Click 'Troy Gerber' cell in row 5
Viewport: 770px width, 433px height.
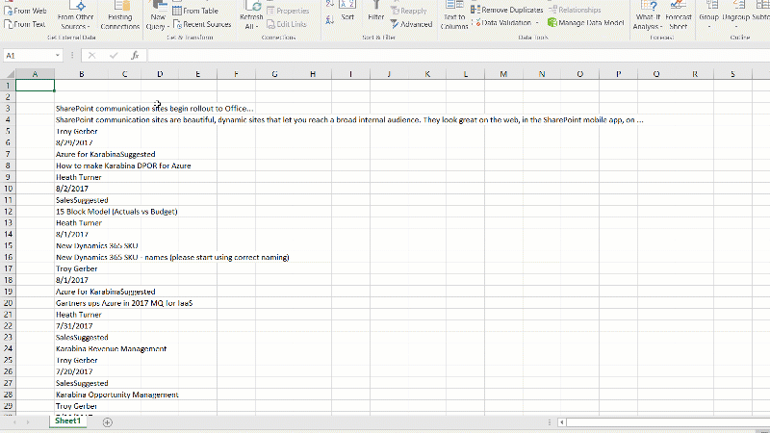coord(77,132)
